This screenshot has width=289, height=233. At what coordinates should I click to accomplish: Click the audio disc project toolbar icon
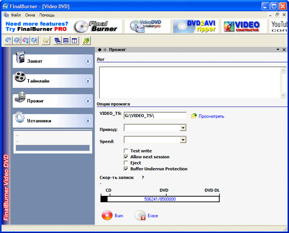point(17,41)
